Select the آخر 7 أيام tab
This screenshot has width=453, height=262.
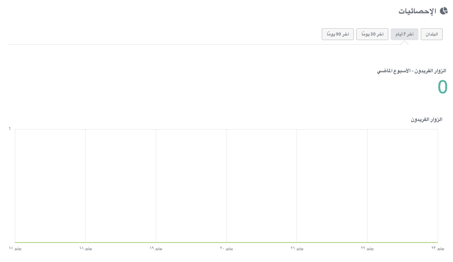coord(404,34)
